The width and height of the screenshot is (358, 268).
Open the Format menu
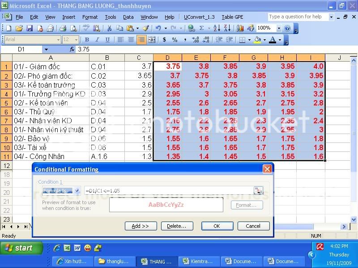[89, 17]
